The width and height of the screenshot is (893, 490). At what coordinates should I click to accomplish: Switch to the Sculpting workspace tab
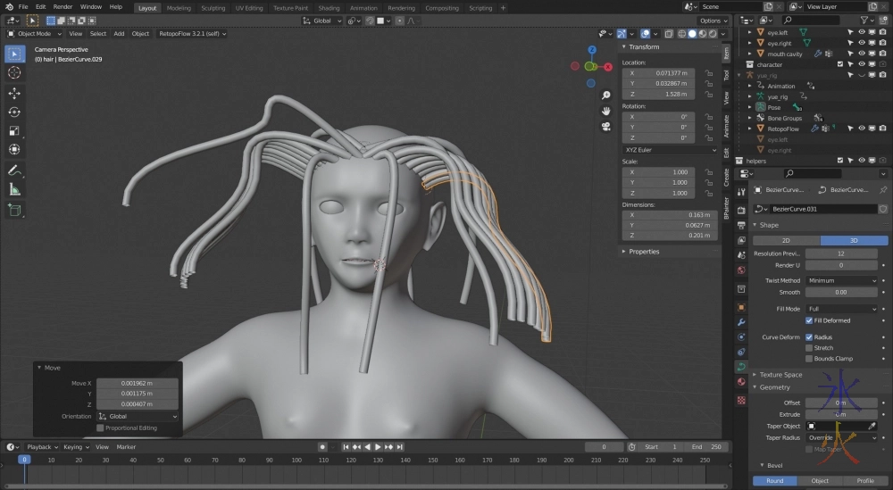(x=213, y=8)
